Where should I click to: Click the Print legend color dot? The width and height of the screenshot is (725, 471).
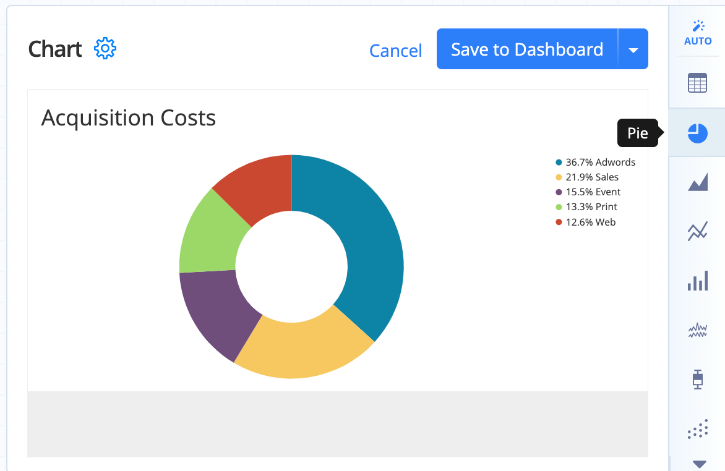pos(559,207)
